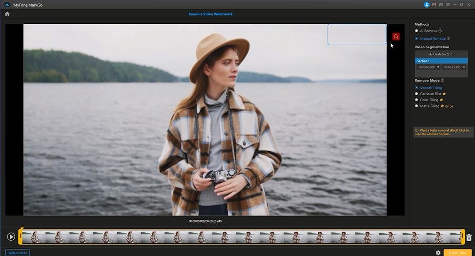Click the Create Section button

(441, 54)
